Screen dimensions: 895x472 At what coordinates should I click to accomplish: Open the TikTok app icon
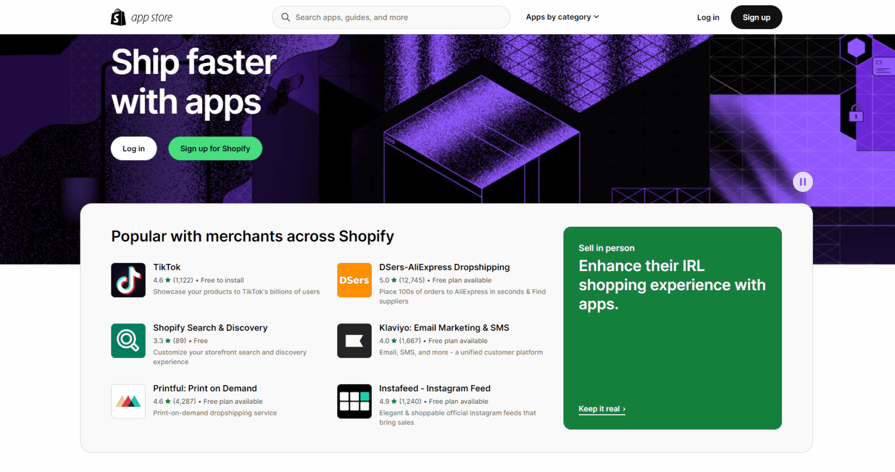[x=128, y=280]
